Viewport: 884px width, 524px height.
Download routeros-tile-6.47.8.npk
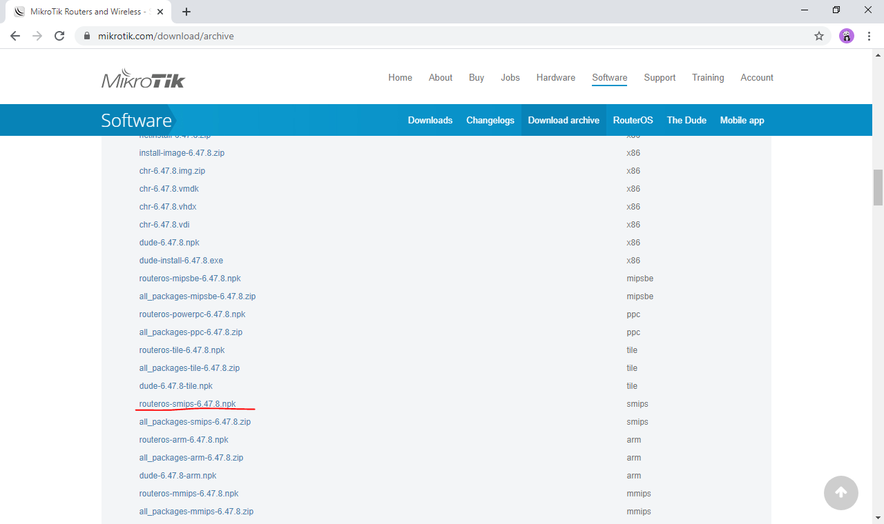[x=182, y=350]
